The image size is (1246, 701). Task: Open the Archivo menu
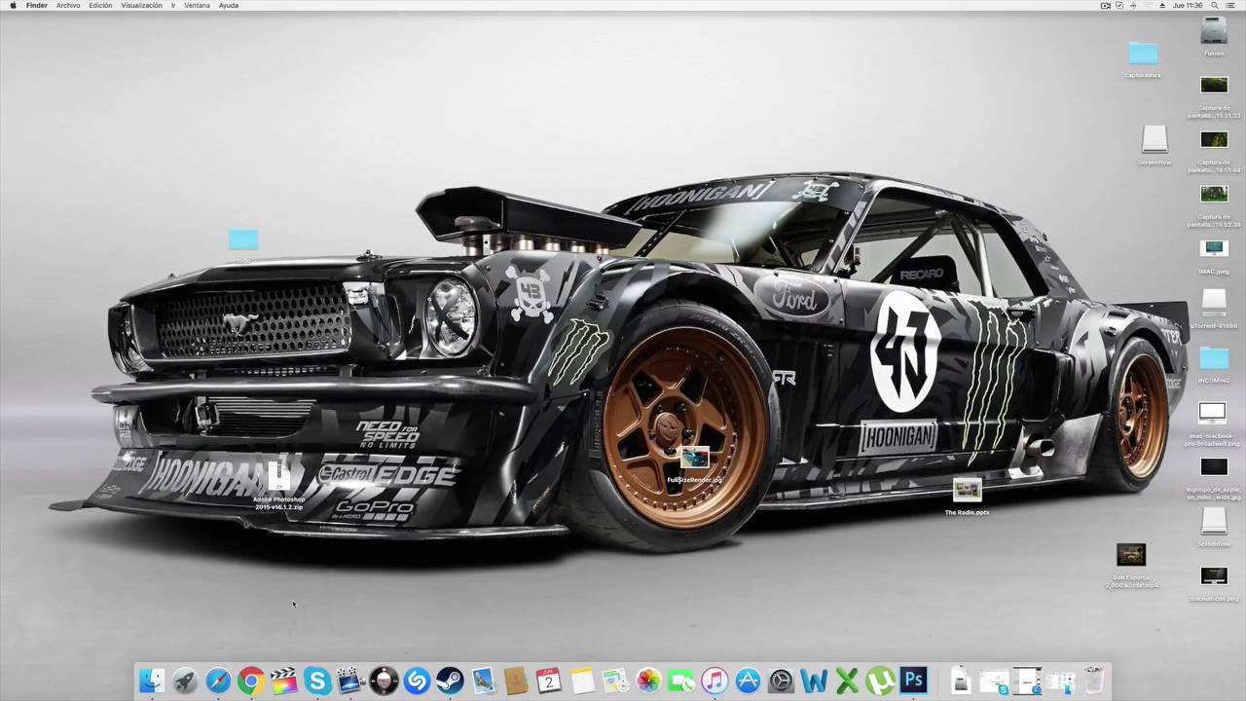[68, 6]
